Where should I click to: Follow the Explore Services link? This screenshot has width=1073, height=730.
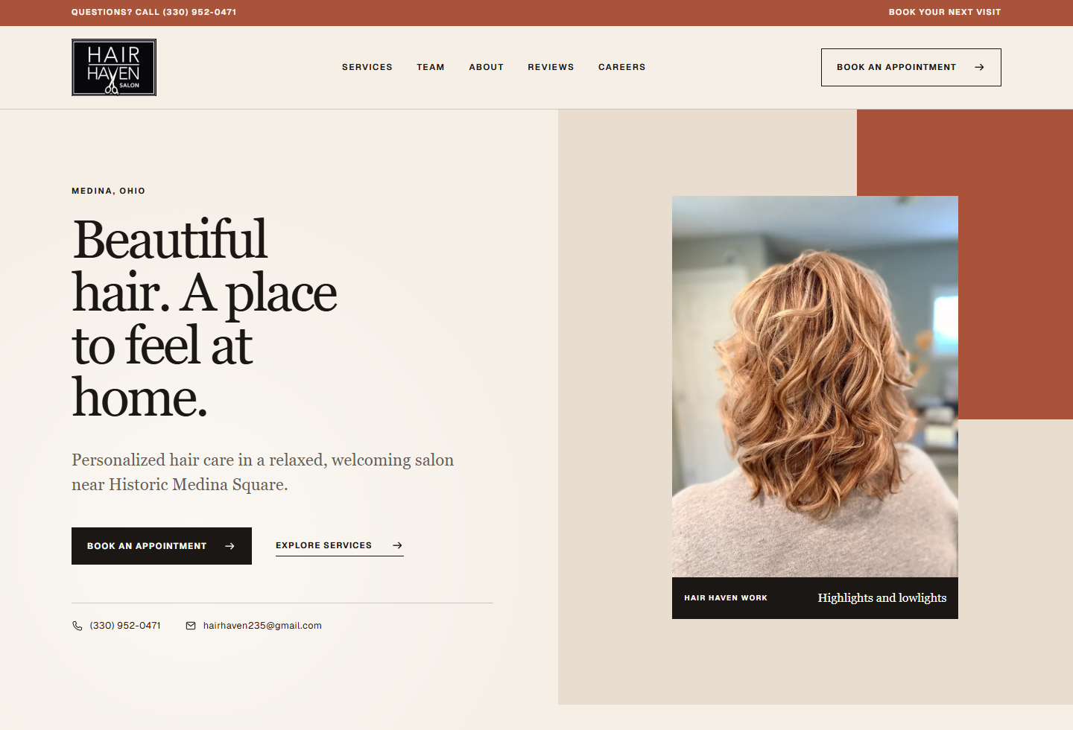(340, 546)
